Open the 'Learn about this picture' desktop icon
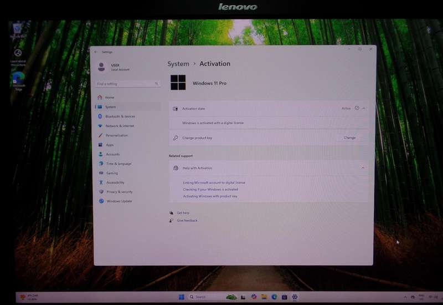The height and width of the screenshot is (305, 443). 18,57
